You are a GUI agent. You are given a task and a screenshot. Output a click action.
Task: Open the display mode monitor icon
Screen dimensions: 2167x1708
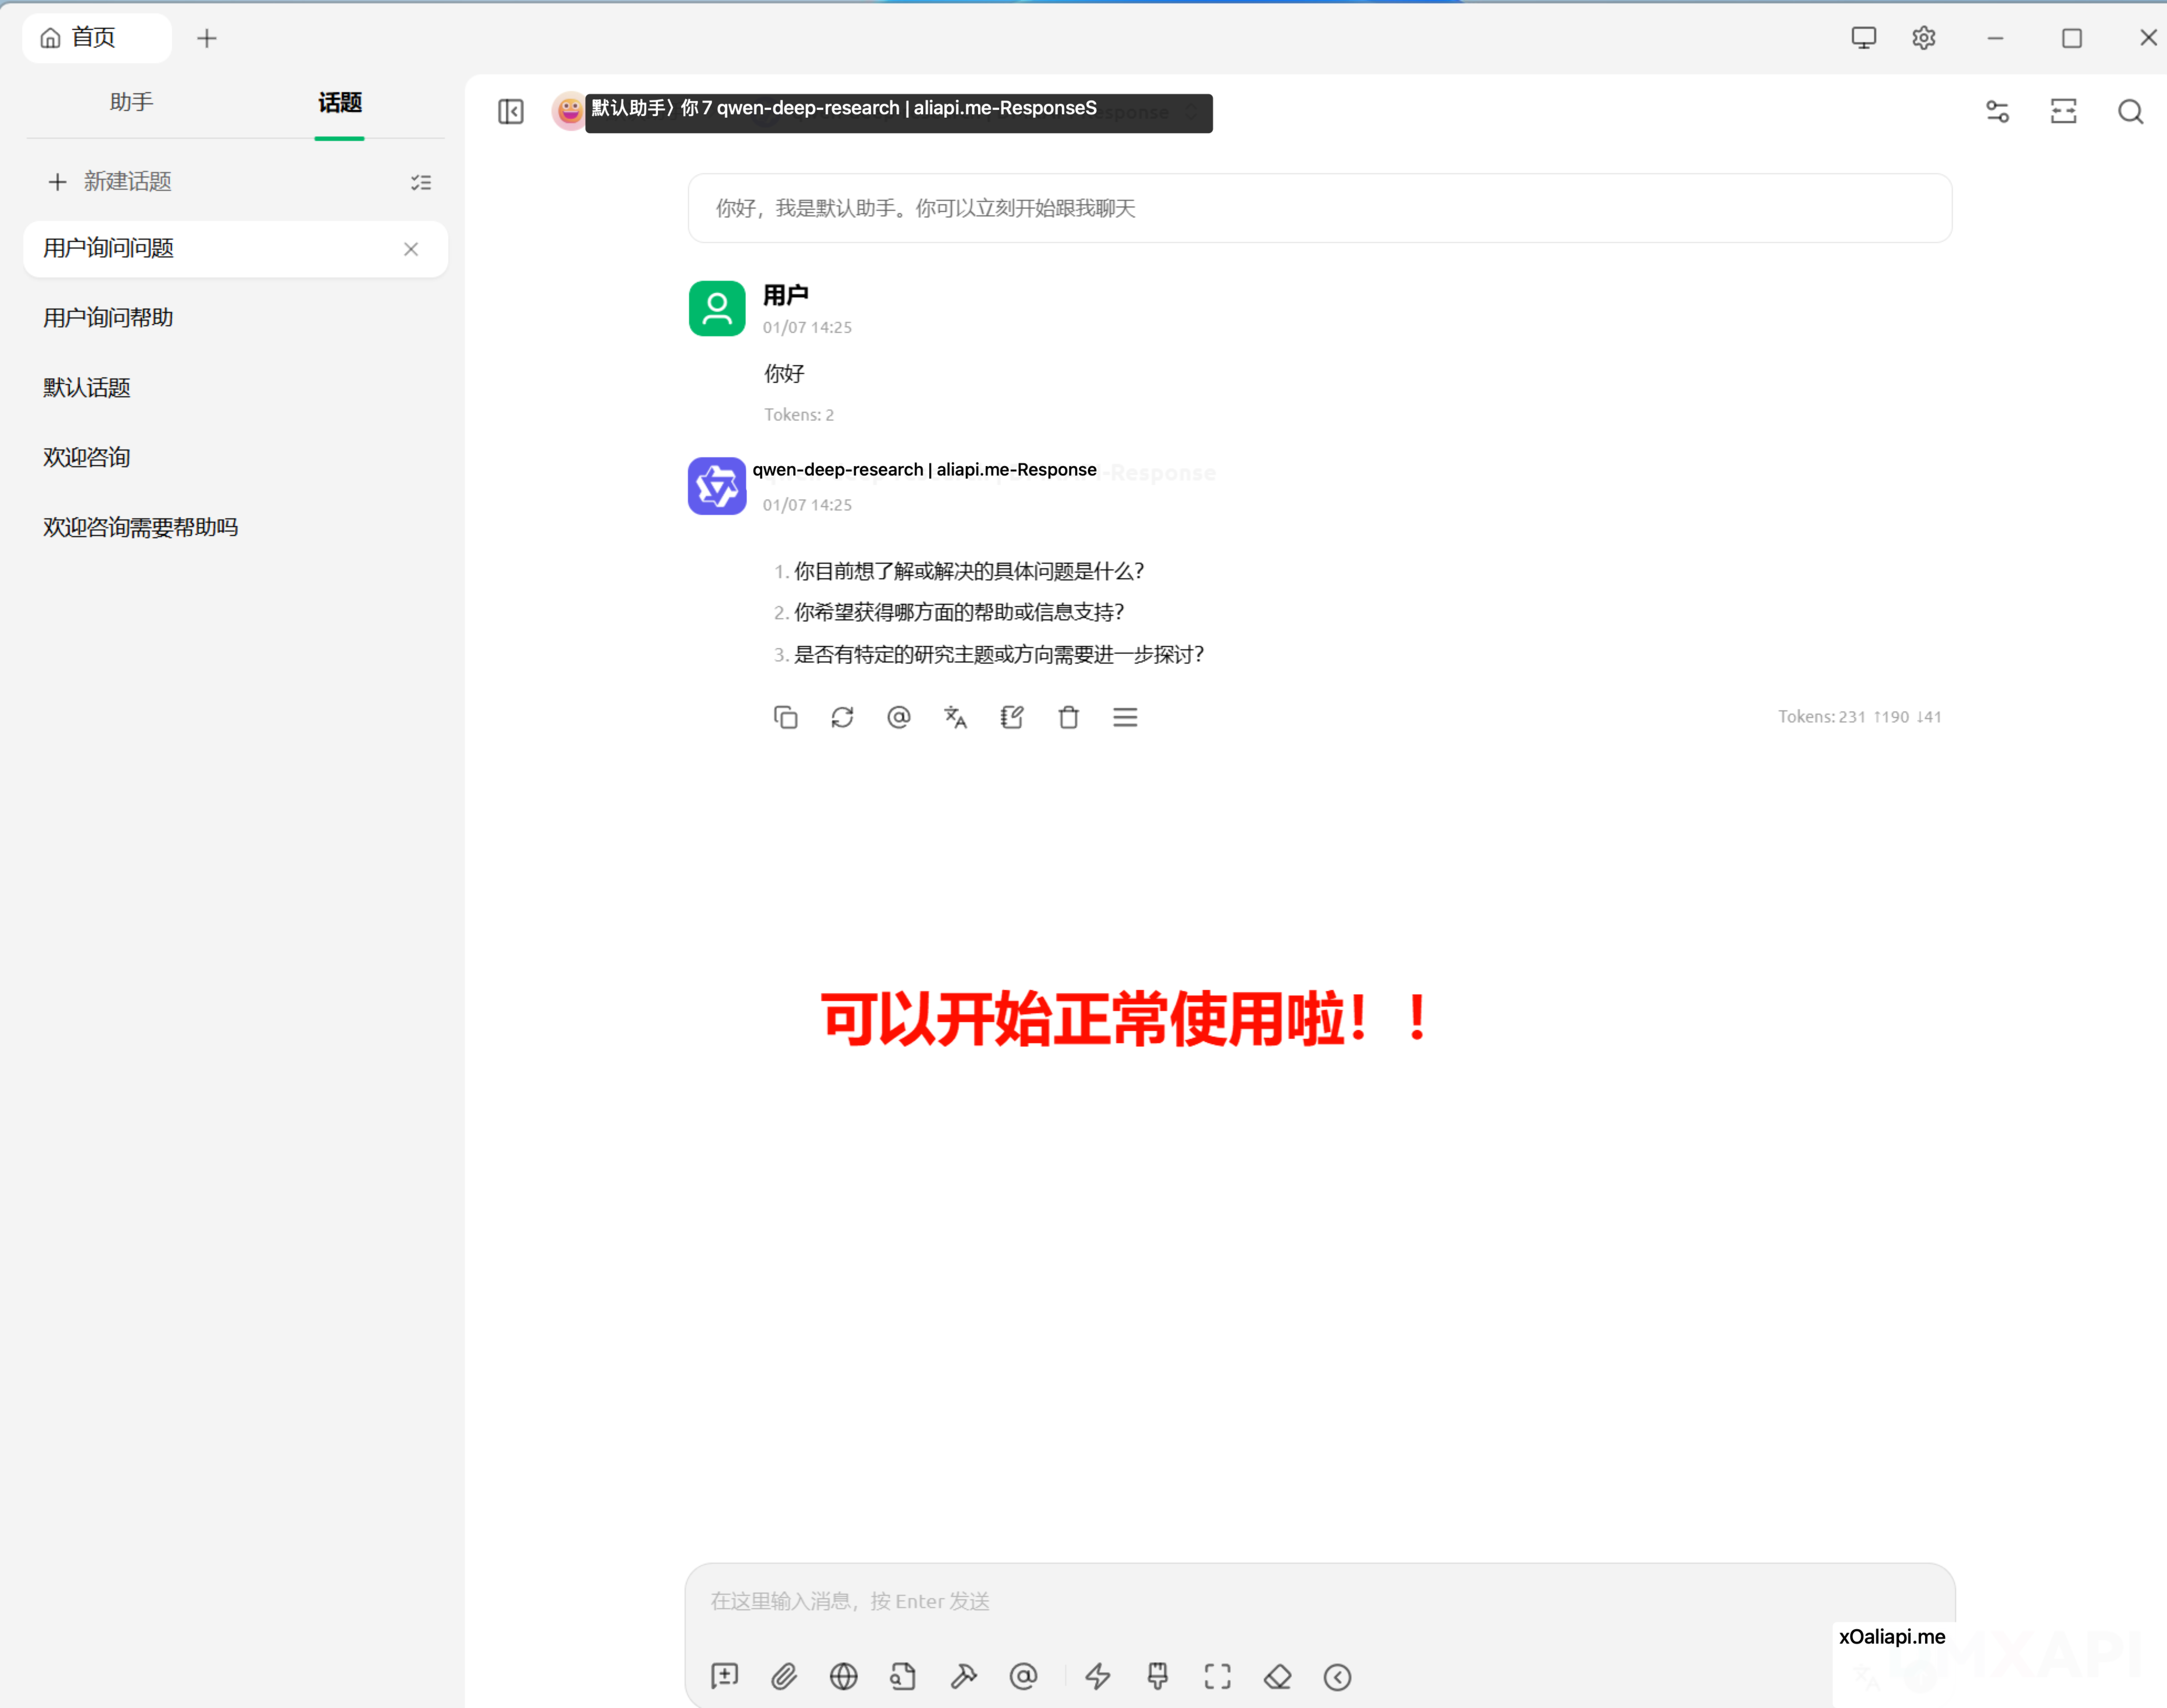[1863, 38]
